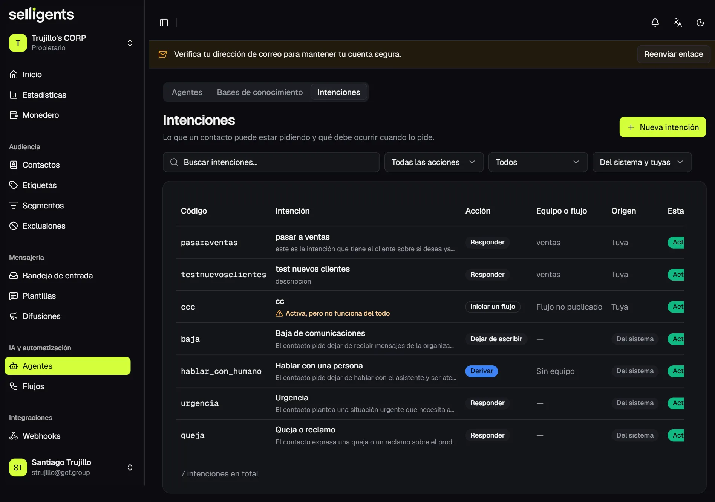
Task: Open Contactos in sidebar
Action: tap(67, 165)
